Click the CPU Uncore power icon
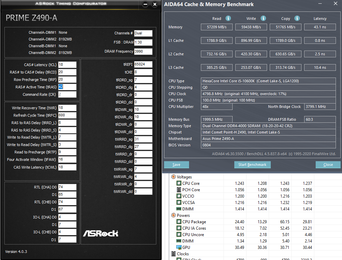 click(179, 234)
